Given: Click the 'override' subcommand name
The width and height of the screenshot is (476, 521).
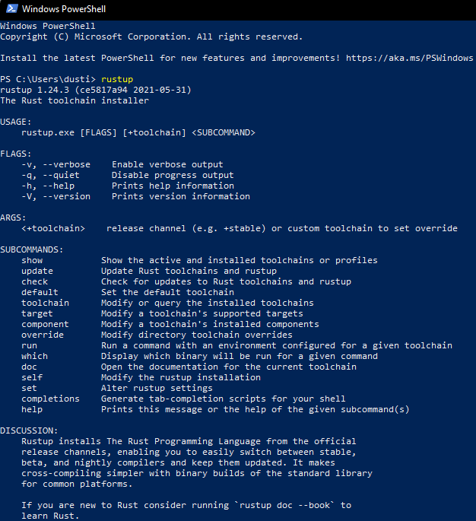Looking at the screenshot, I should (x=43, y=335).
